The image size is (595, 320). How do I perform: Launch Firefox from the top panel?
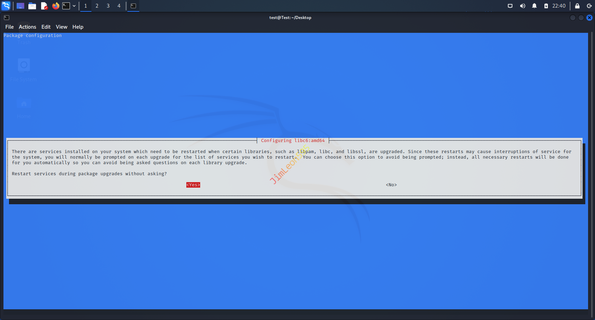coord(55,6)
